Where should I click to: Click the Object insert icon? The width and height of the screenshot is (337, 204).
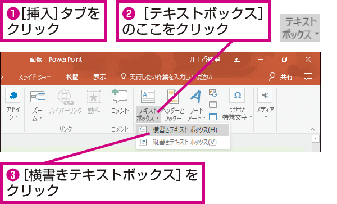[213, 117]
